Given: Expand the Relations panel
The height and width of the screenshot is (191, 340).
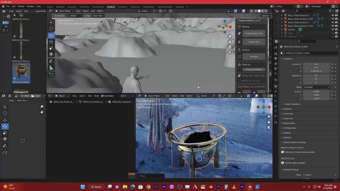Looking at the screenshot, I should tap(287, 109).
